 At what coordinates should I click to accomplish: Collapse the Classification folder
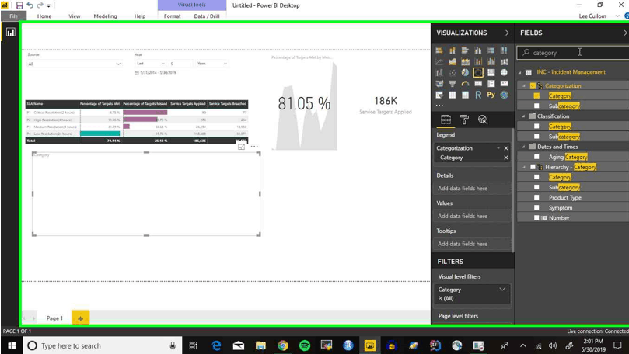tap(523, 116)
